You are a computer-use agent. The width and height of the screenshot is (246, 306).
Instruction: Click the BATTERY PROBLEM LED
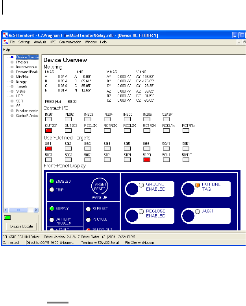pos(52,220)
